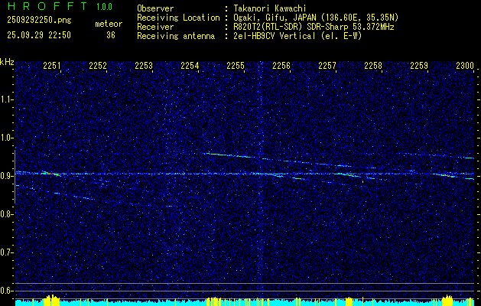This screenshot has width=481, height=306.
Task: Click the 2300 time axis label
Action: pos(465,66)
